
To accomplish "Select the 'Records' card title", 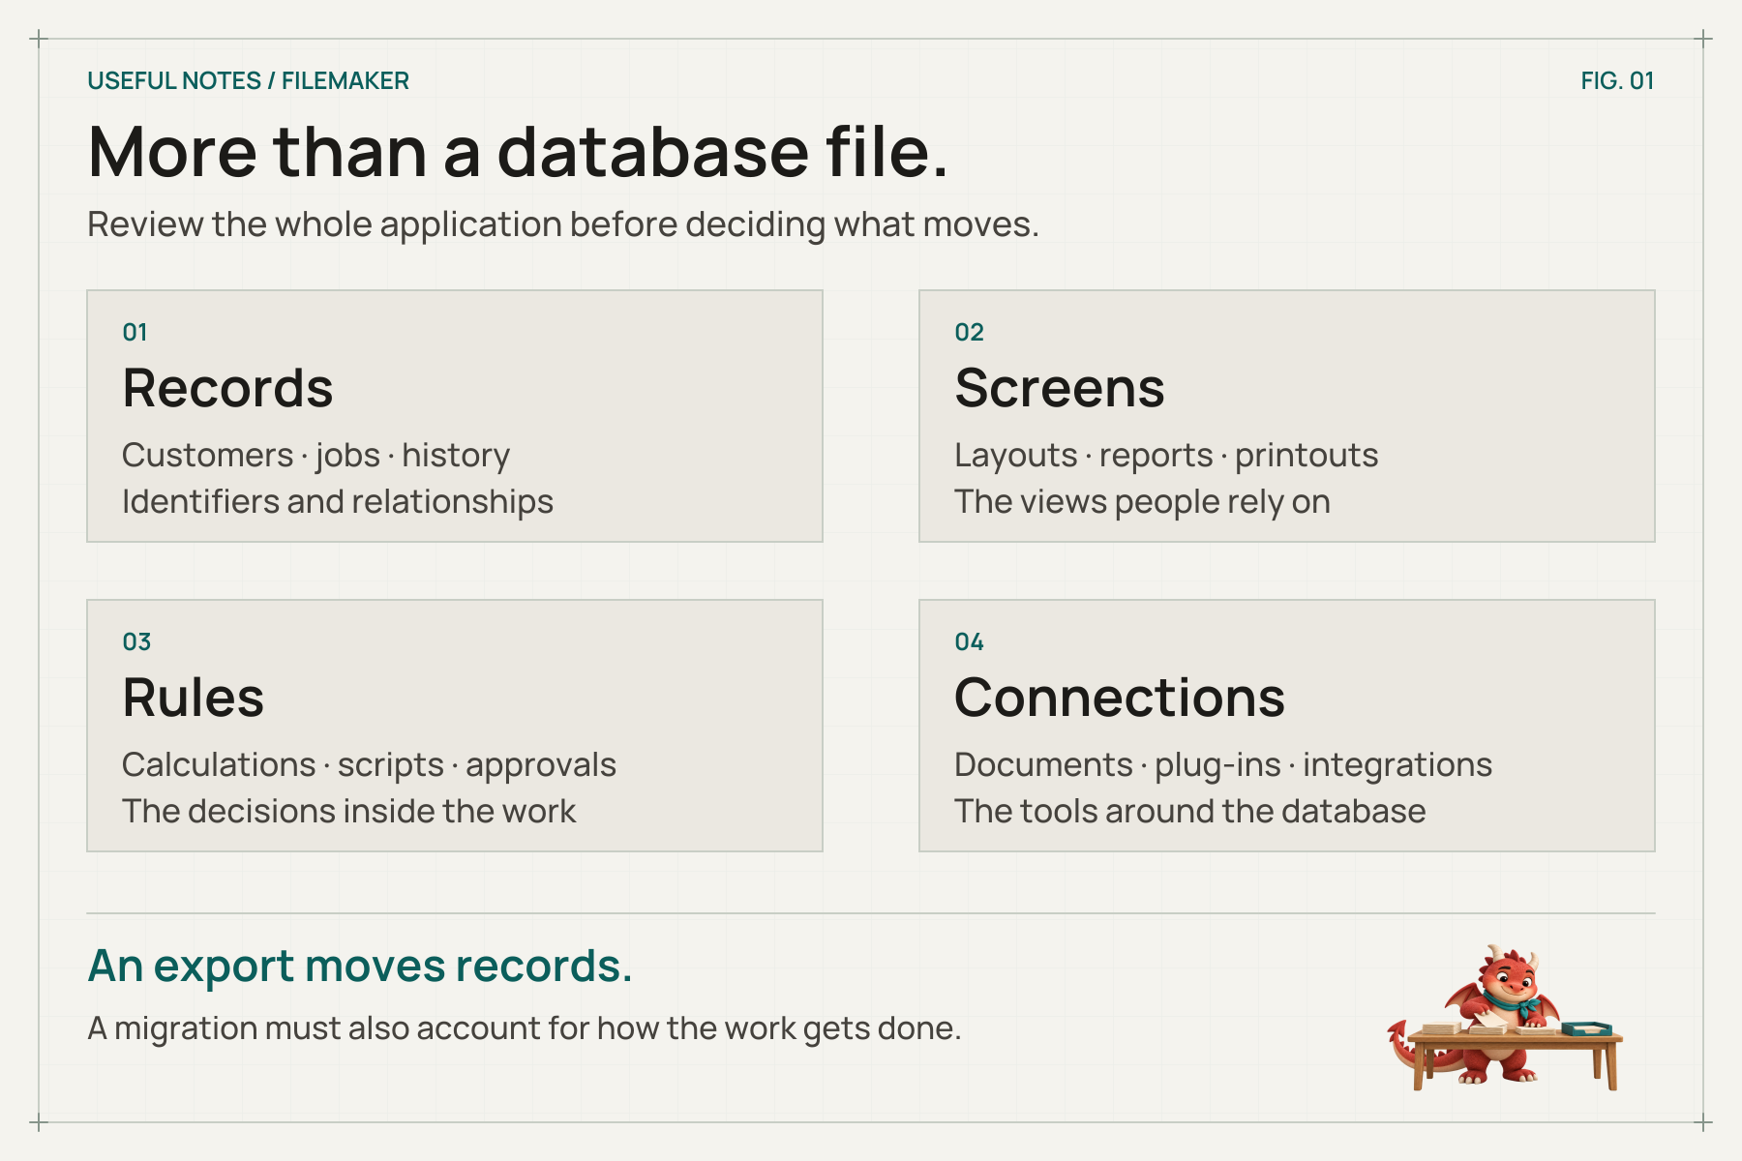I will pos(227,388).
